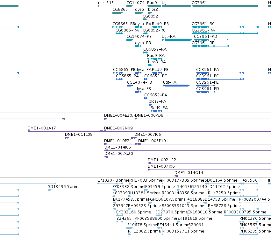271x236 pixels.
Task: Select protein dysb-PB
Action: [x=143, y=89]
